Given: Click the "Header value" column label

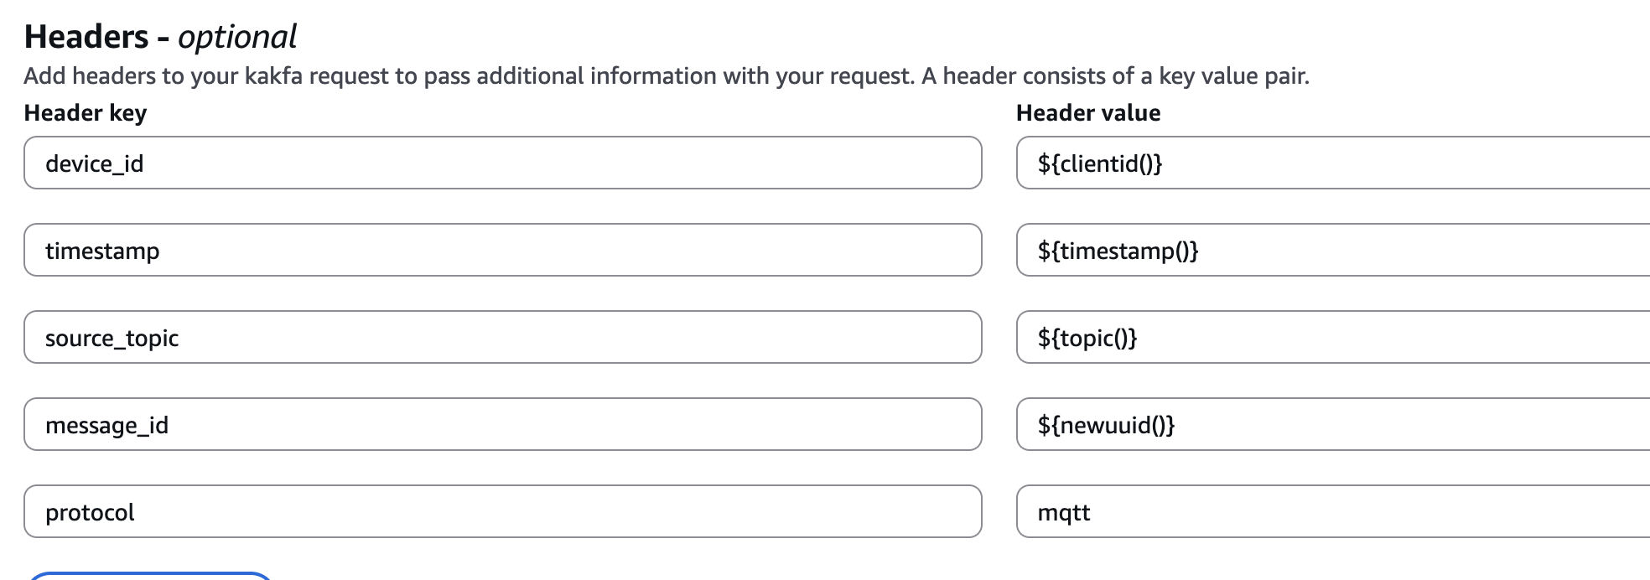Looking at the screenshot, I should pyautogui.click(x=1088, y=113).
